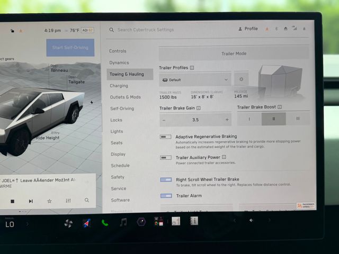Tap the volume speaker icon
This screenshot has height=254, width=339.
[252, 220]
